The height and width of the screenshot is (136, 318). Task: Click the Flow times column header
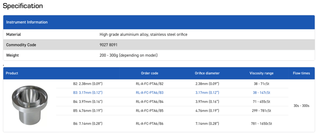coord(301,73)
